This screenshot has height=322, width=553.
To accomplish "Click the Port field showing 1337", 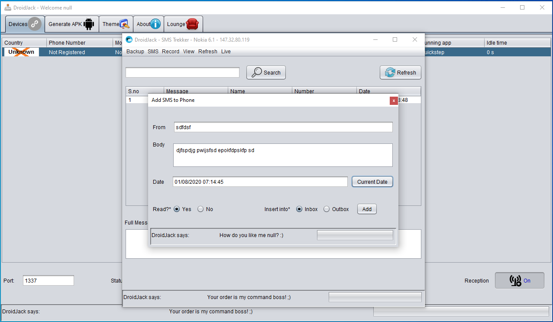I will point(49,280).
